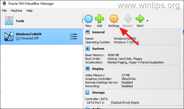The width and height of the screenshot is (184, 109).
Task: Open the File menu
Action: [x=4, y=11]
